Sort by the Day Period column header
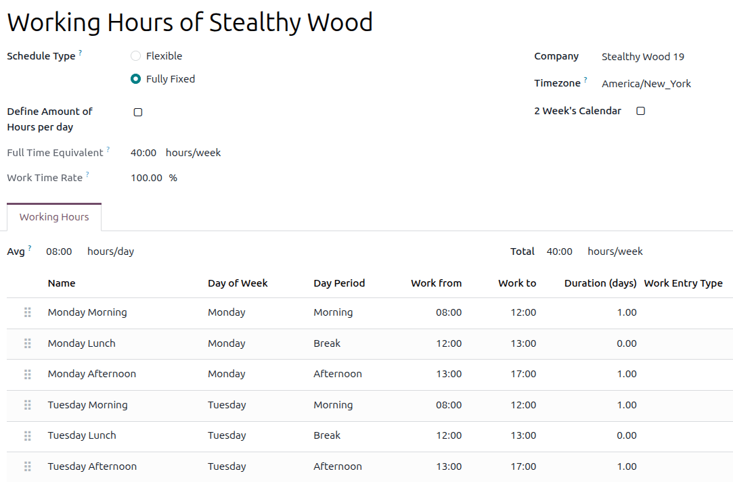This screenshot has width=733, height=482. coord(339,283)
